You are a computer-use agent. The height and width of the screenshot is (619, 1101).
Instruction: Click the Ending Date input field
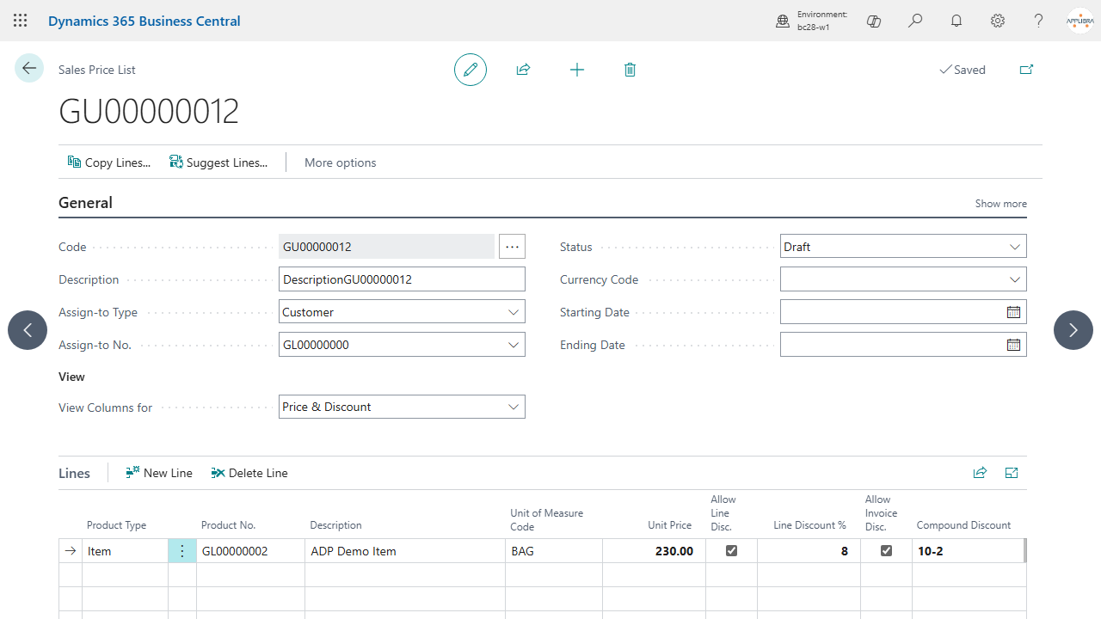point(891,345)
